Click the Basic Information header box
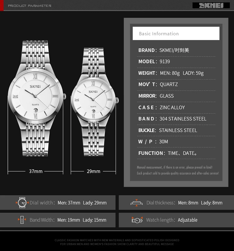Image resolution: width=234 pixels, height=251 pixels. (x=176, y=33)
